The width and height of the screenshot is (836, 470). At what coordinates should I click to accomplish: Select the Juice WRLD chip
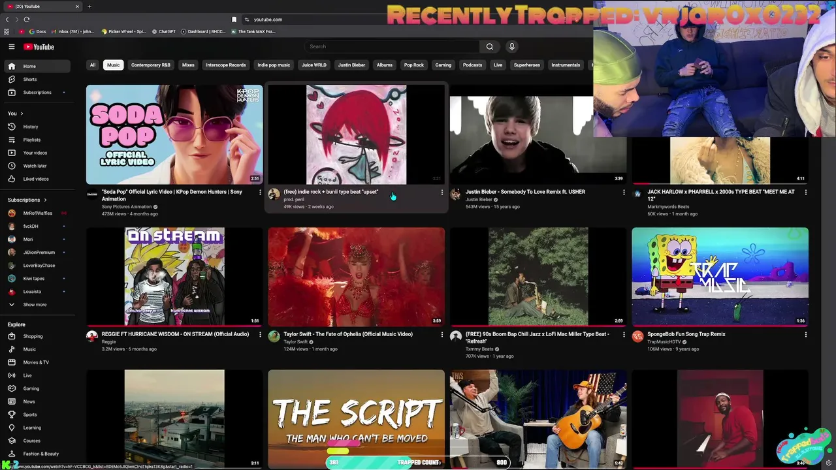tap(314, 65)
